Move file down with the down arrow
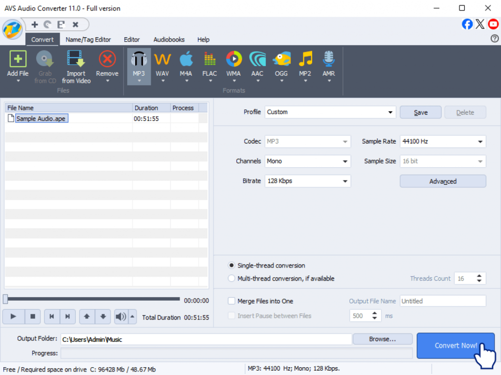This screenshot has height=375, width=501. tap(103, 316)
